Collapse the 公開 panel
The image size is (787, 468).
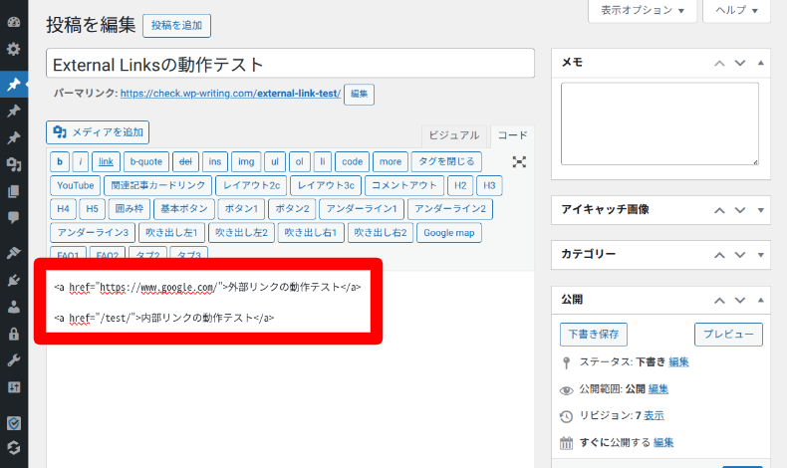760,300
